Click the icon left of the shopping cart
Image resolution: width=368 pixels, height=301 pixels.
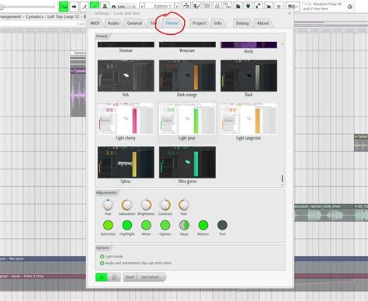tap(269, 6)
